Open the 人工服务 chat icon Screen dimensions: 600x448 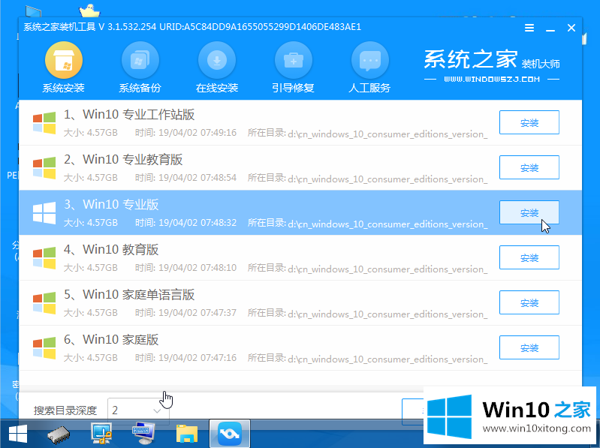point(369,60)
